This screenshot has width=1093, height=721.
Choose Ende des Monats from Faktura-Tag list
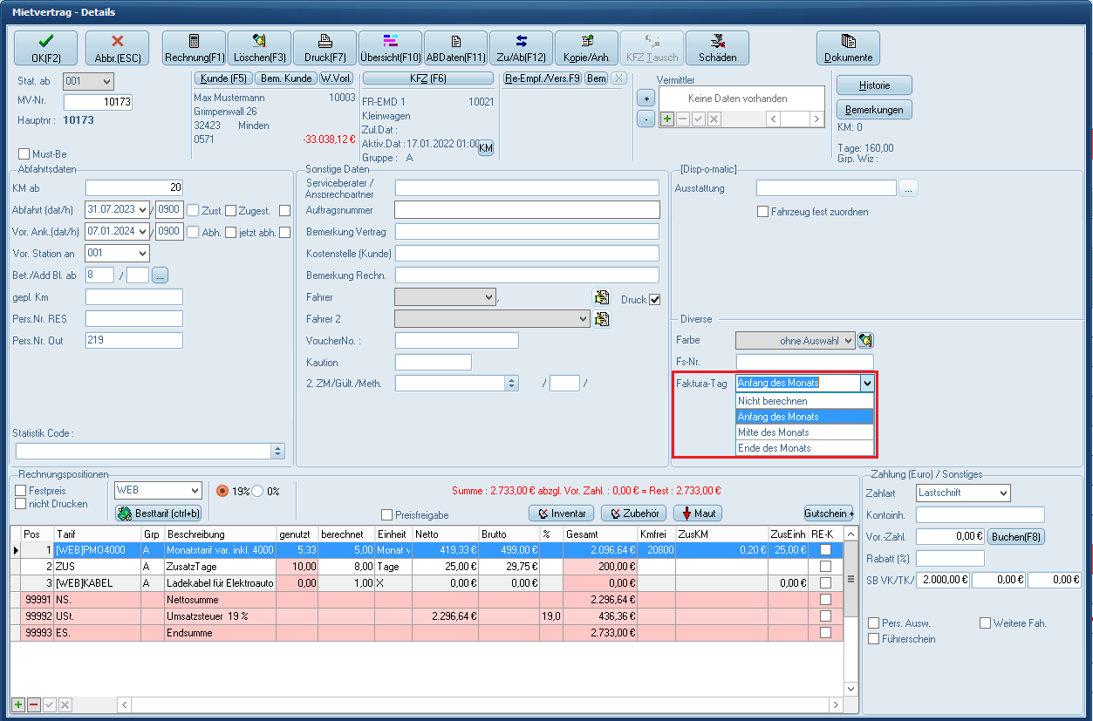pos(803,448)
